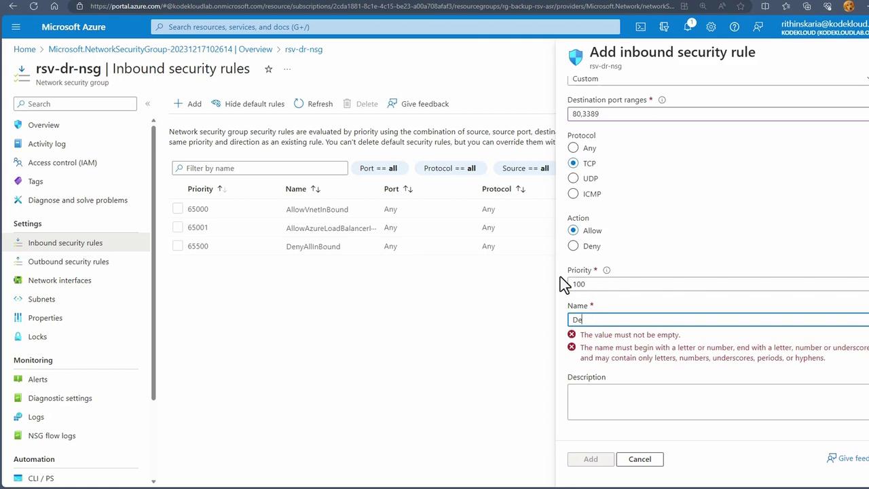This screenshot has height=489, width=869.
Task: Choose the Allow action radio button
Action: pos(574,230)
